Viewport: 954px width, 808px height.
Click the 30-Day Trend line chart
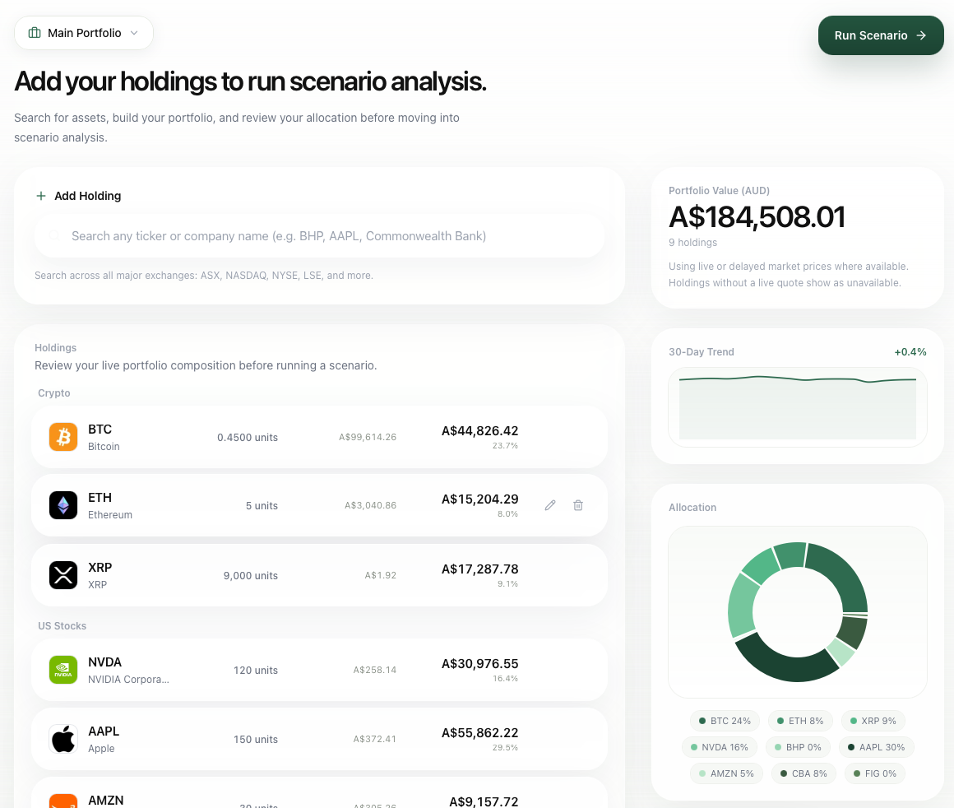tap(798, 407)
